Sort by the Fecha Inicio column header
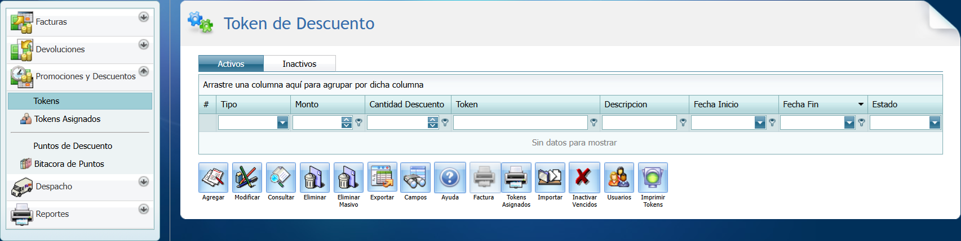This screenshot has width=961, height=241. tap(734, 104)
